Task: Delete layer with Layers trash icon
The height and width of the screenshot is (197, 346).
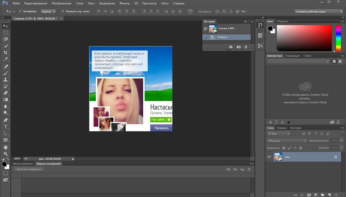Action: click(336, 195)
